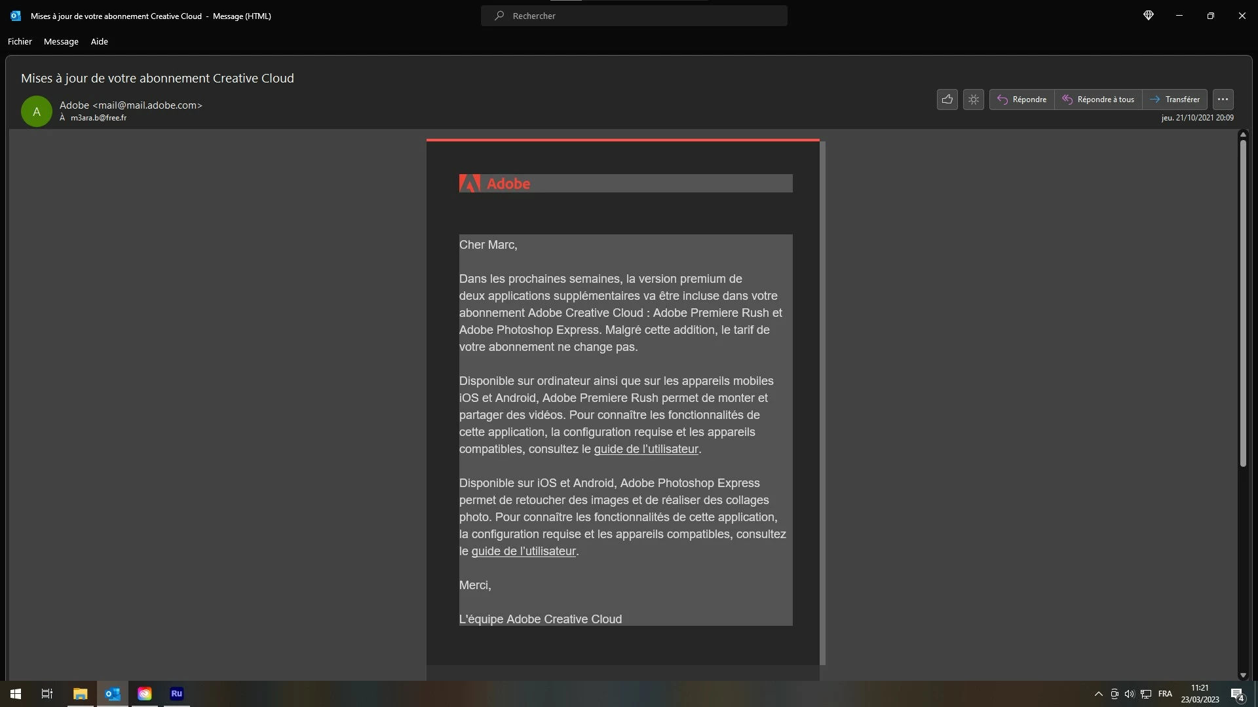Screen dimensions: 1258x707
Task: Open File Explorer from the taskbar
Action: tap(80, 693)
